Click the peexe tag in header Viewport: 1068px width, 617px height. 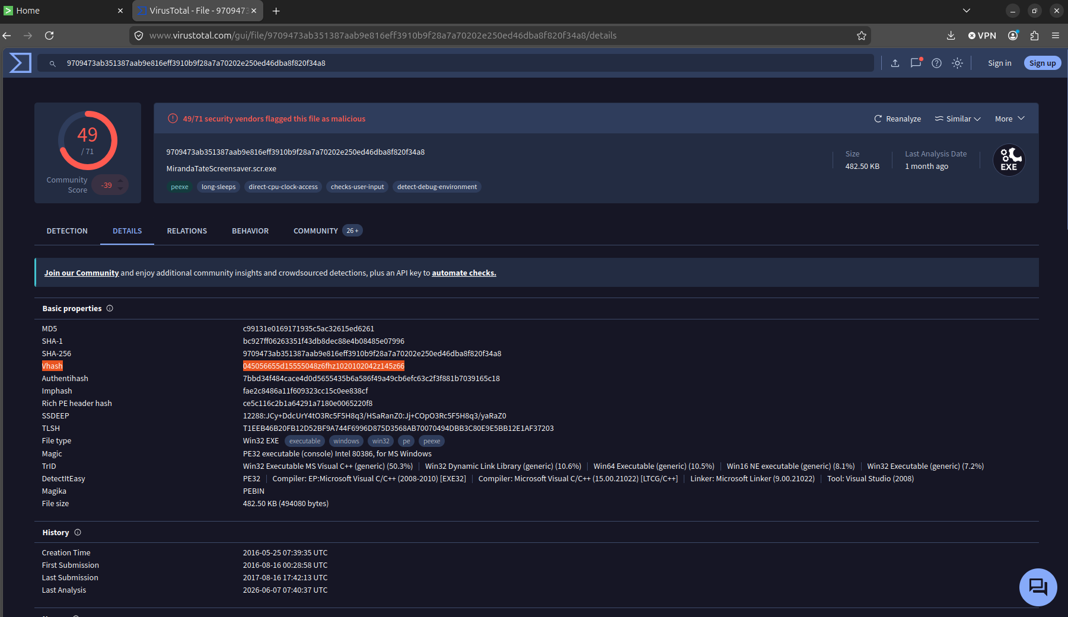180,187
